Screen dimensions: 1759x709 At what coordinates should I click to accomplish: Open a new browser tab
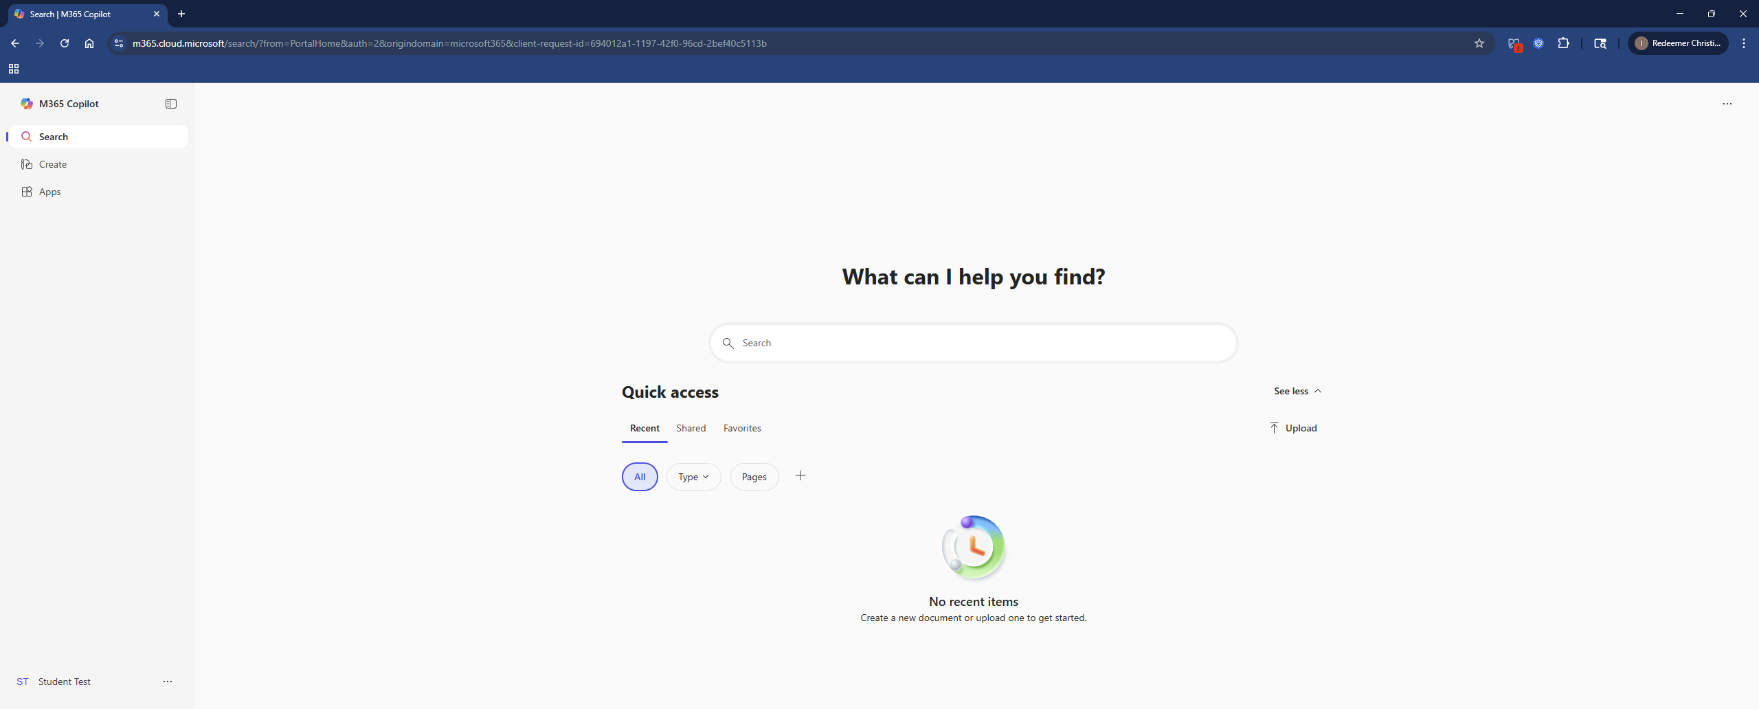pos(181,14)
